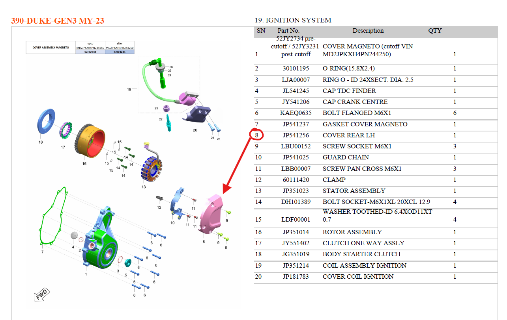Select part number JP541256
Viewport: 507px width, 320px height.
click(x=296, y=135)
